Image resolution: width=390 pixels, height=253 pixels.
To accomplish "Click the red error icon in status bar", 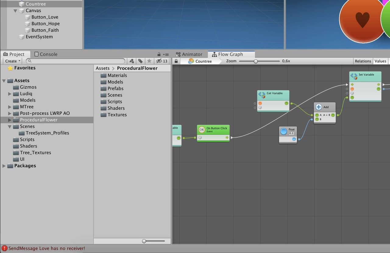I will pyautogui.click(x=5, y=248).
